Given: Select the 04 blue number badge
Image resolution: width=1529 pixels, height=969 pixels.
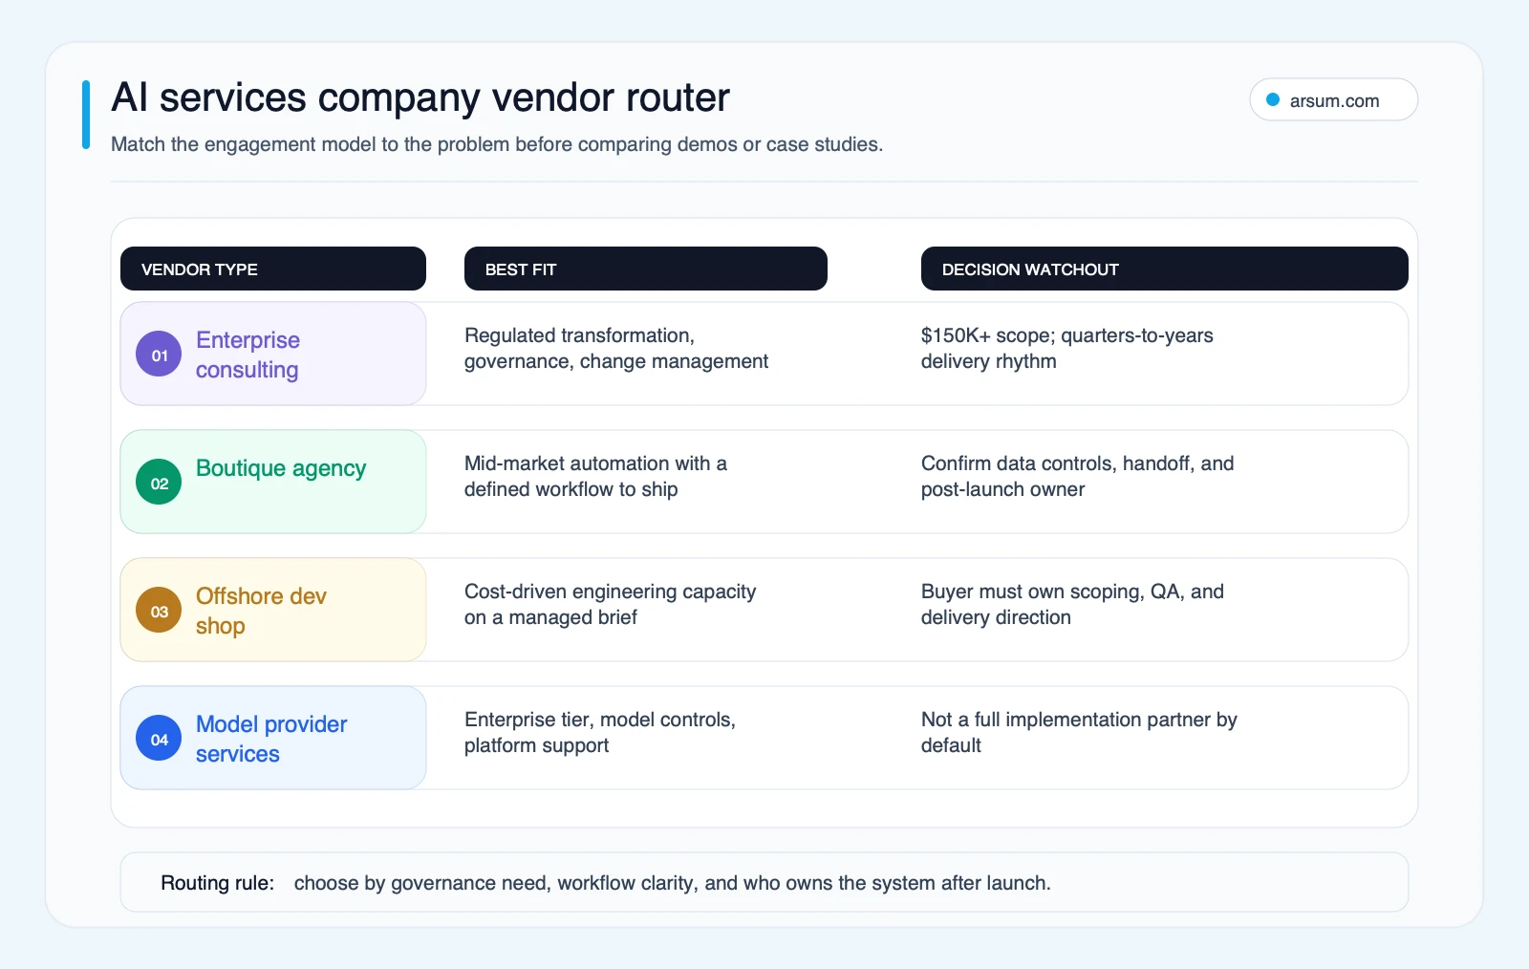Looking at the screenshot, I should pos(159,739).
